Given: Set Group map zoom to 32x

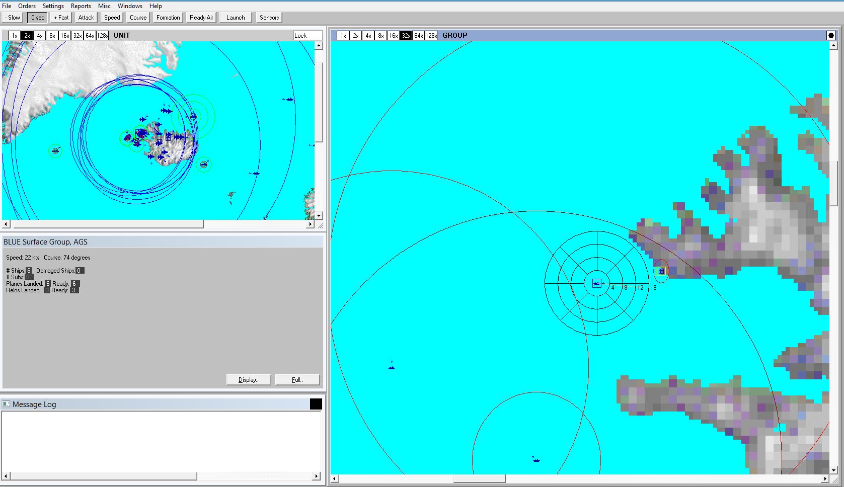Looking at the screenshot, I should point(406,35).
